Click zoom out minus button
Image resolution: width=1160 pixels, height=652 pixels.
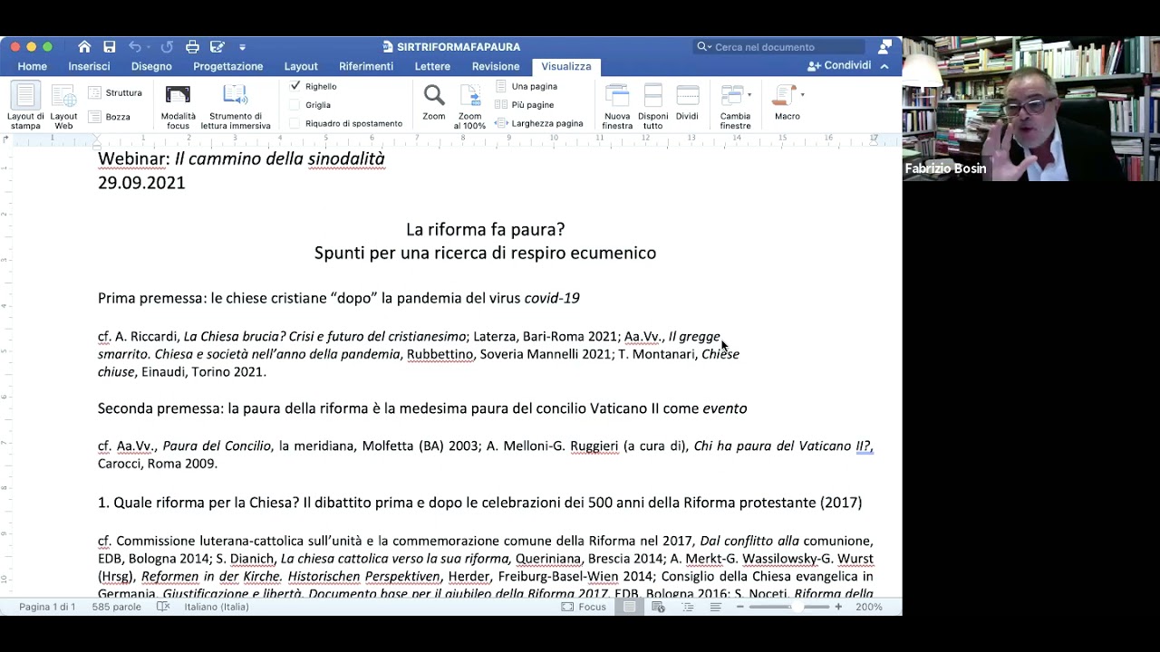pos(739,607)
